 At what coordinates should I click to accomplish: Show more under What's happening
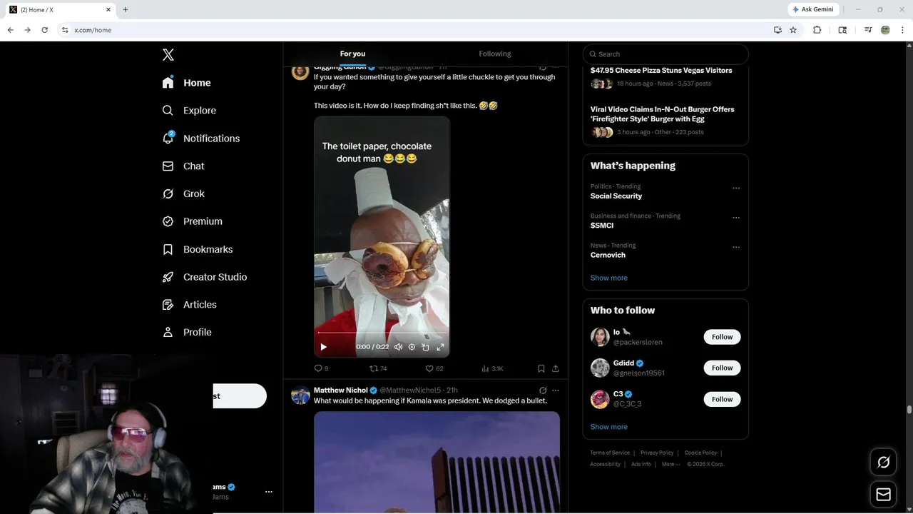point(609,278)
